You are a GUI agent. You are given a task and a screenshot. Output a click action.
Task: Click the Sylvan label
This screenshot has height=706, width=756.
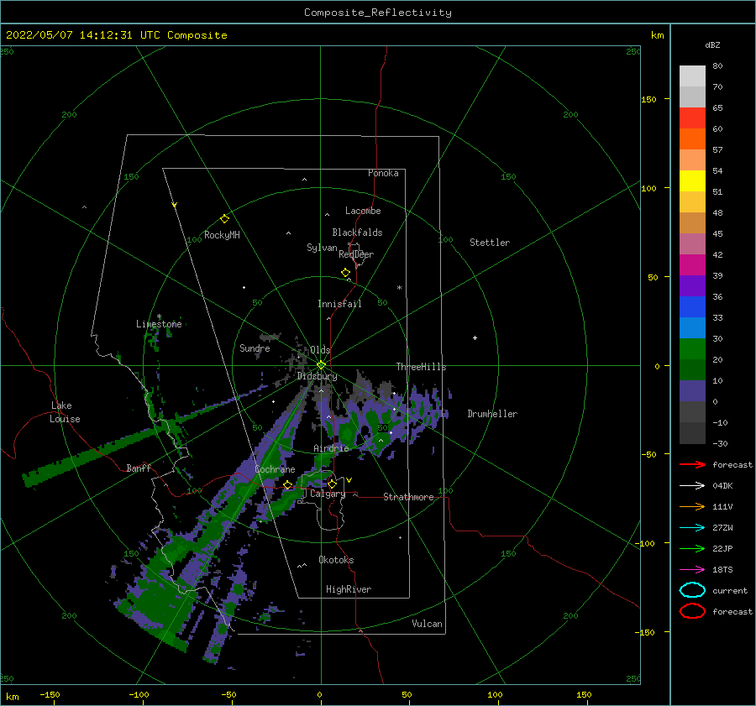pos(322,247)
